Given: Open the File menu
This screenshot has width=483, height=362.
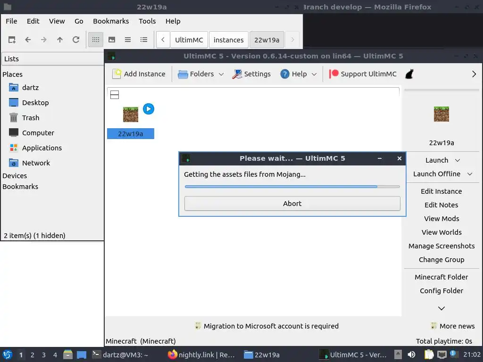Looking at the screenshot, I should coord(11,21).
